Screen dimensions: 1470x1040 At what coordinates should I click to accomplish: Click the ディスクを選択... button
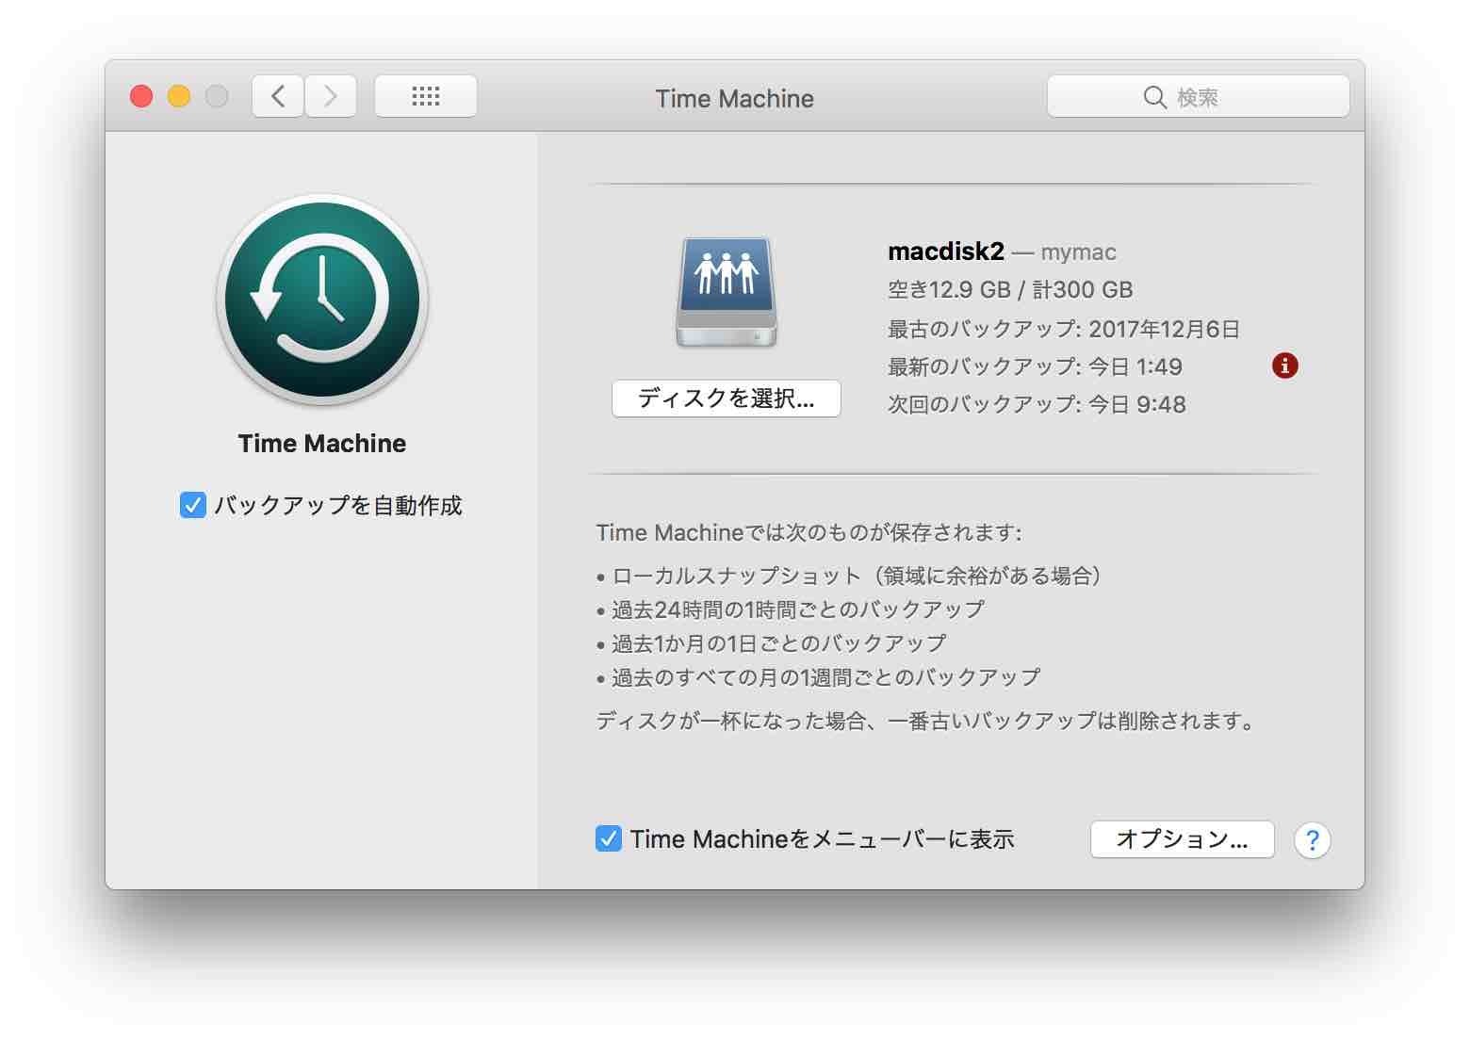(727, 398)
